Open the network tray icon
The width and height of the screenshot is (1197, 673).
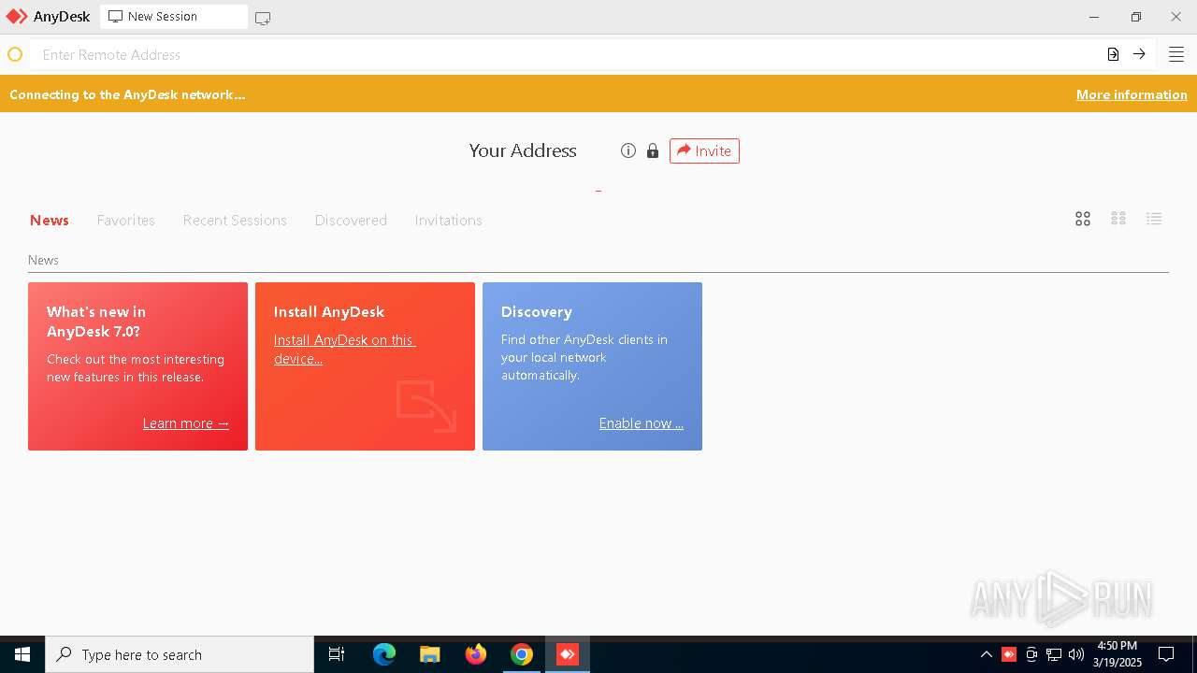(x=1054, y=654)
